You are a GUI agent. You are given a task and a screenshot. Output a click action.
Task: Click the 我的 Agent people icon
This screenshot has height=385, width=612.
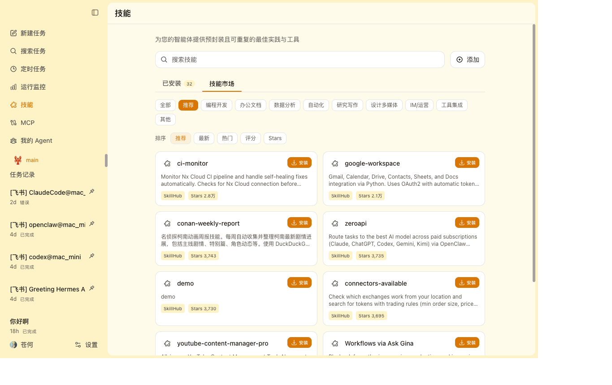[13, 141]
